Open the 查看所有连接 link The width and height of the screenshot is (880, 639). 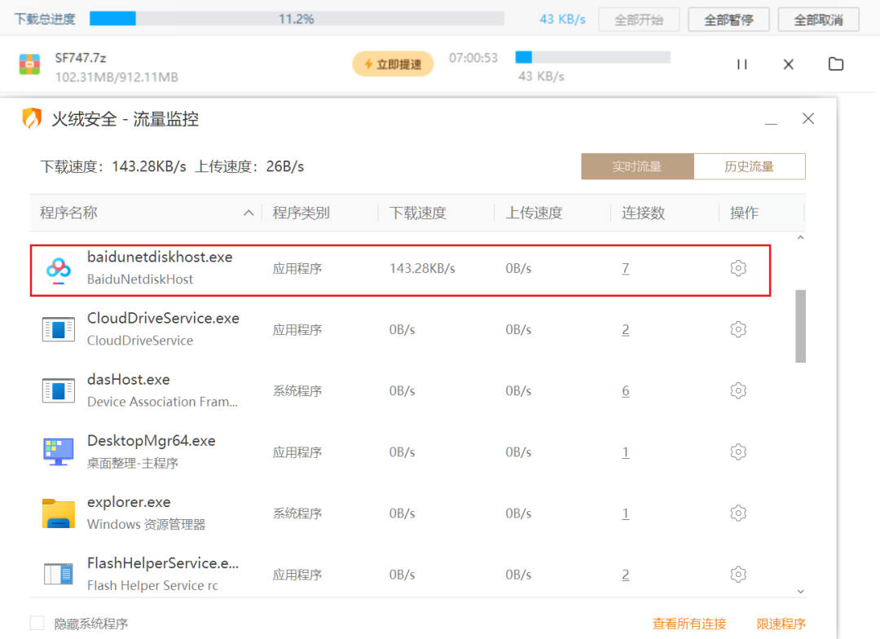[689, 624]
